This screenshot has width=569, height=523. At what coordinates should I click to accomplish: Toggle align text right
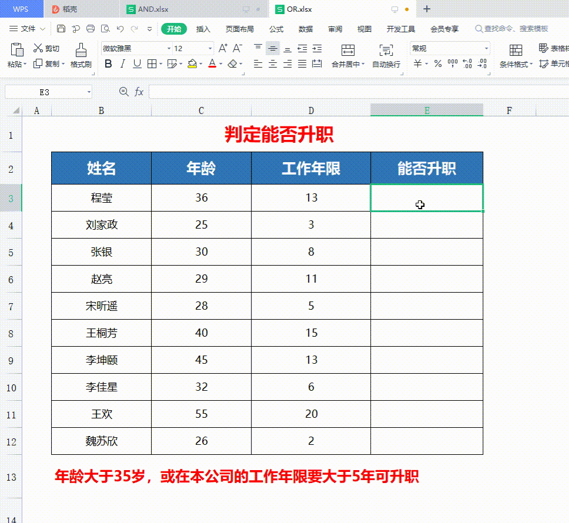click(287, 64)
